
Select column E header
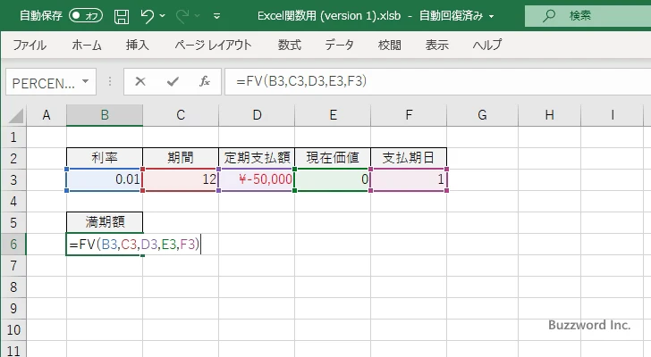(333, 115)
